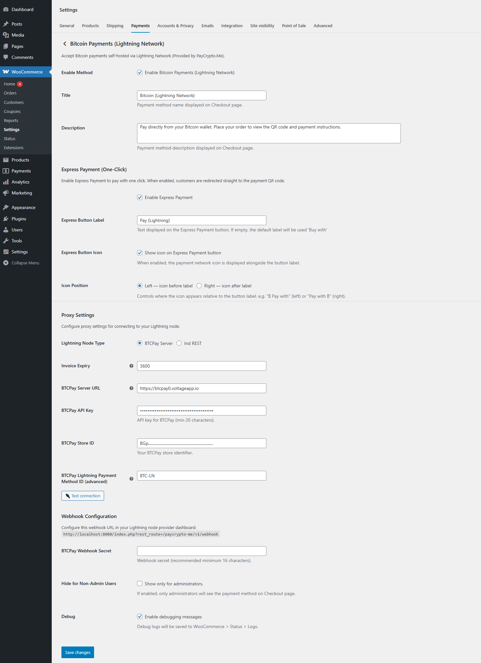Click the BTCPay API Key field

coord(202,411)
